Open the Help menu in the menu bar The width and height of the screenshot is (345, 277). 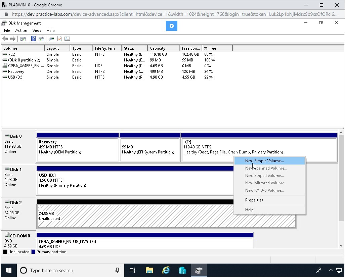point(50,31)
